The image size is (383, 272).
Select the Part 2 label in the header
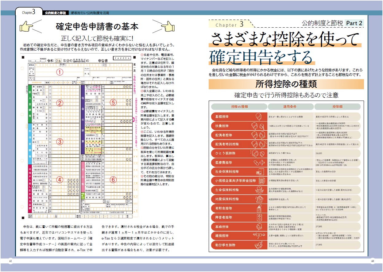354,23
